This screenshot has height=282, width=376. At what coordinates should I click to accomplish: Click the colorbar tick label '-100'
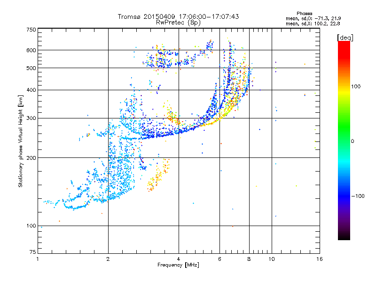(358, 196)
